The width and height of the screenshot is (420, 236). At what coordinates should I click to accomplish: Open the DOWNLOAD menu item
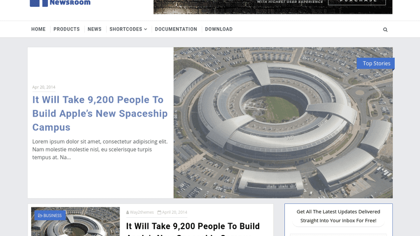tap(219, 29)
